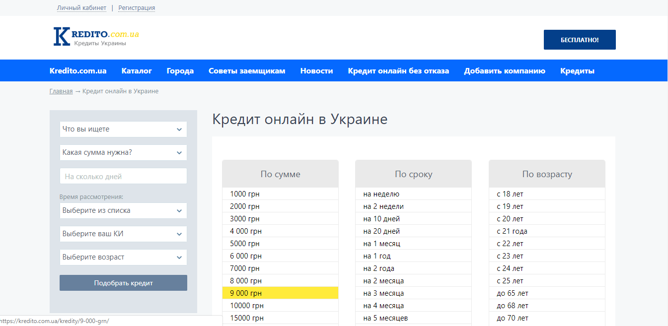Pick "с 18 лет" in По возрасту list

[x=546, y=194]
